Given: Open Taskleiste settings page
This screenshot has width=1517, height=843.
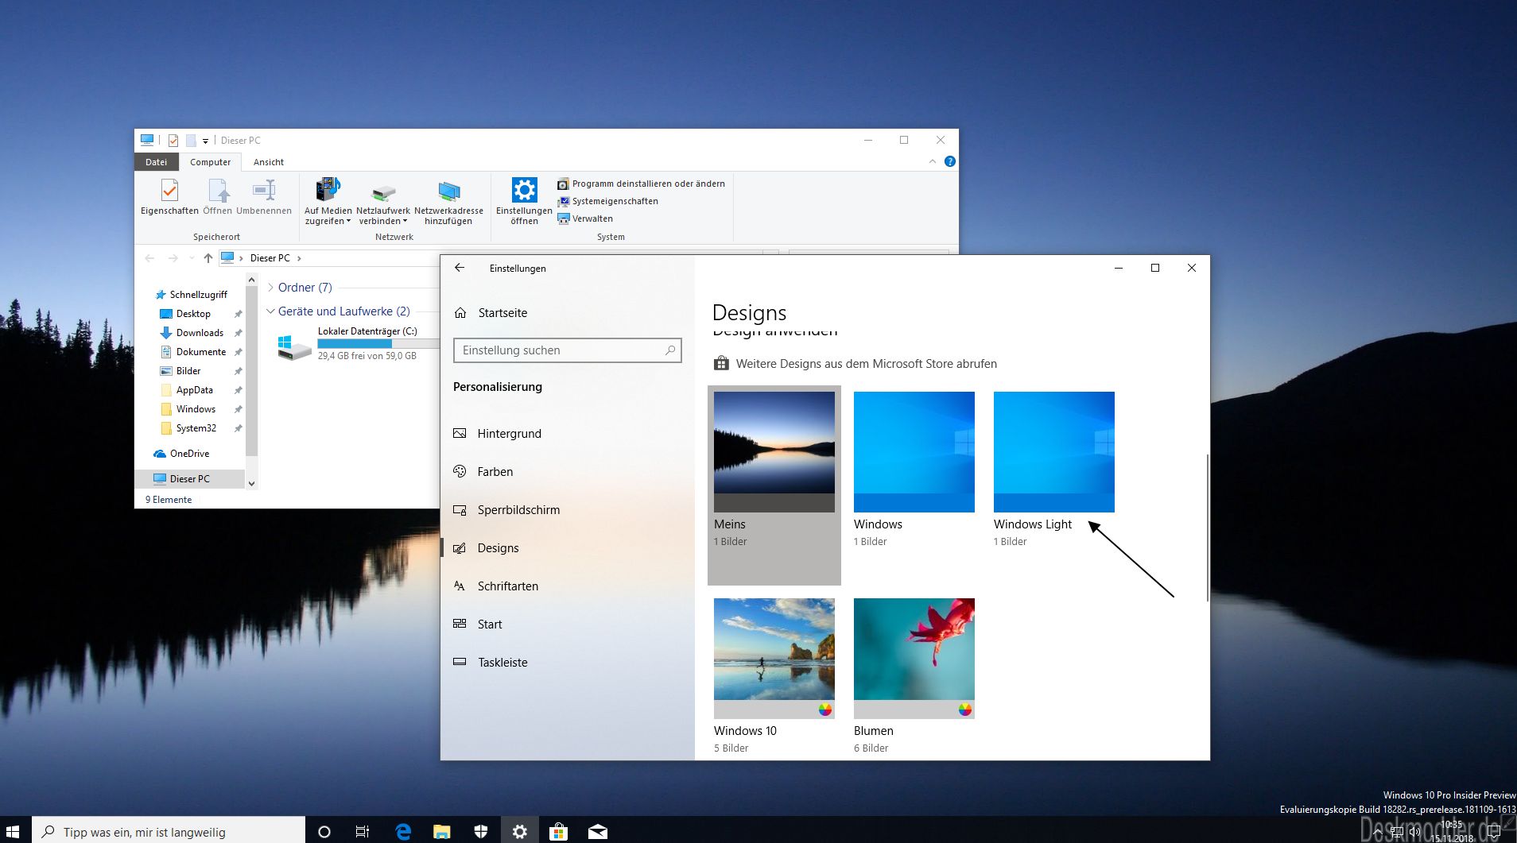Looking at the screenshot, I should [x=502, y=663].
